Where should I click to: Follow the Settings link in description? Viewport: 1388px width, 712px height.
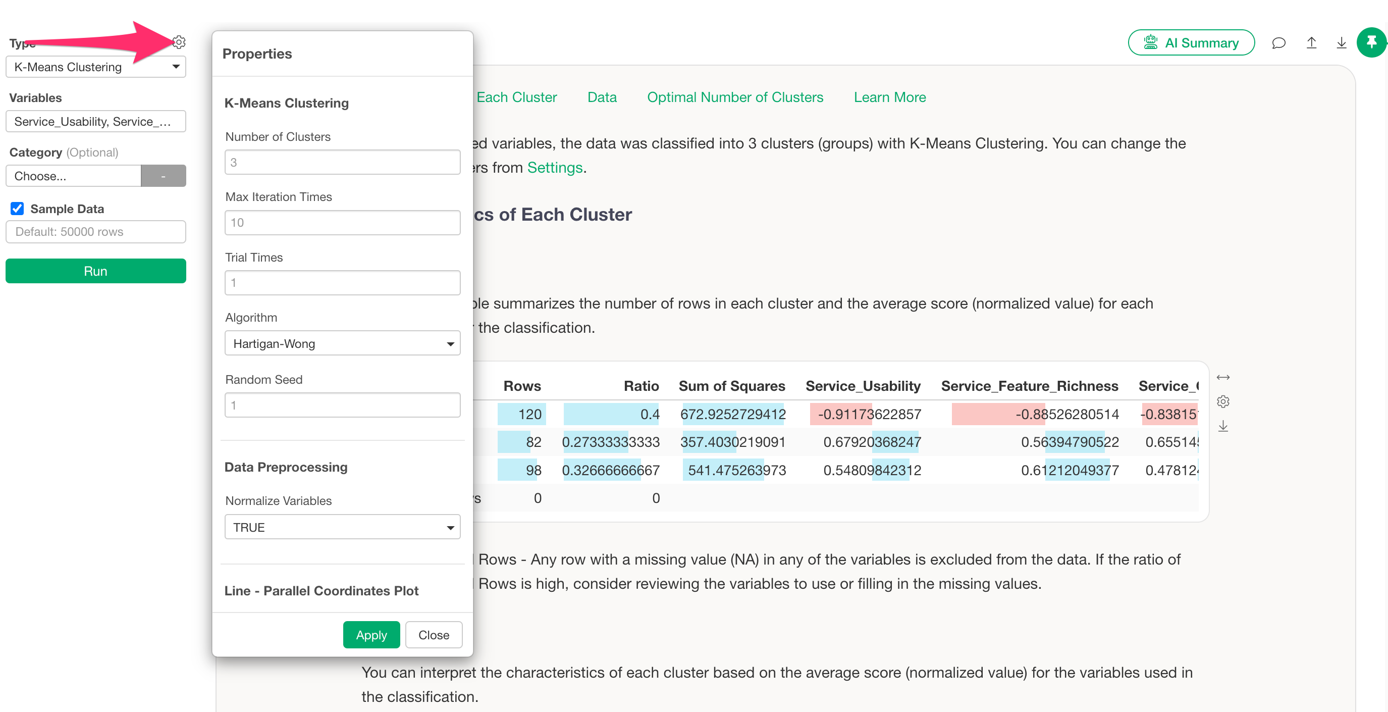pos(555,168)
